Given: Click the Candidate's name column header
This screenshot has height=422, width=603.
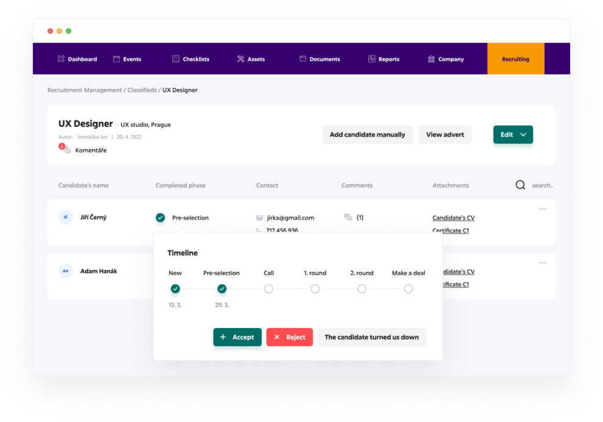Looking at the screenshot, I should click(x=84, y=185).
